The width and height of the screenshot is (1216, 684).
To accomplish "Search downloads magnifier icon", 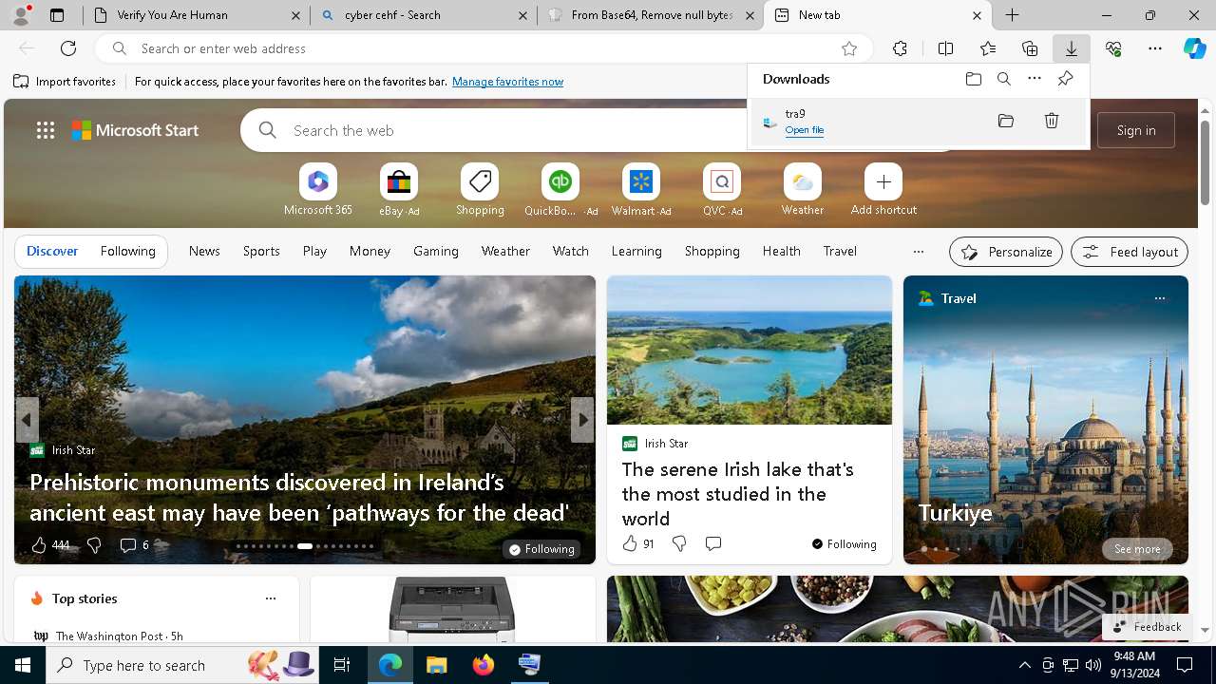I will (x=1003, y=79).
